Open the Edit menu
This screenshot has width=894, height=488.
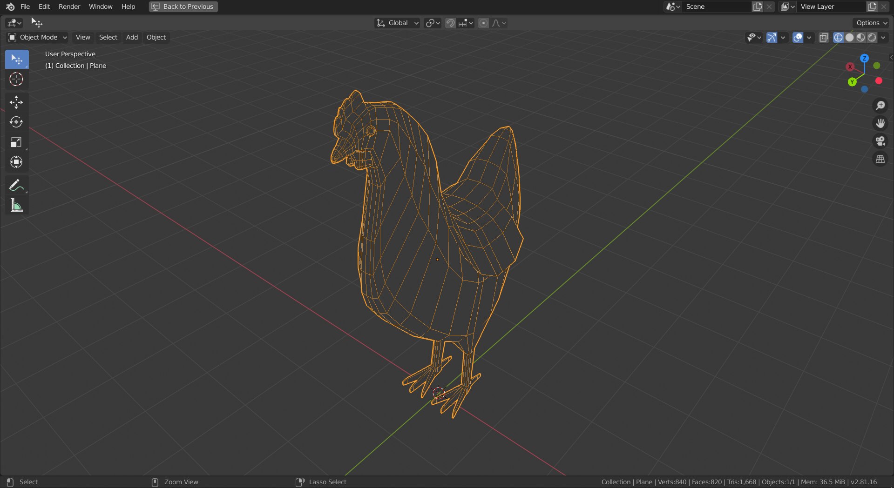[44, 7]
